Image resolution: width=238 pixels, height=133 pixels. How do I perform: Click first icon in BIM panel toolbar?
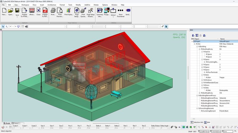point(193,35)
